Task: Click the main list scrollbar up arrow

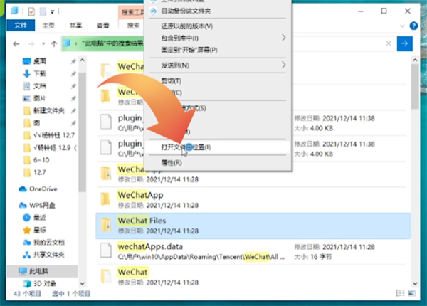Action: click(x=415, y=60)
